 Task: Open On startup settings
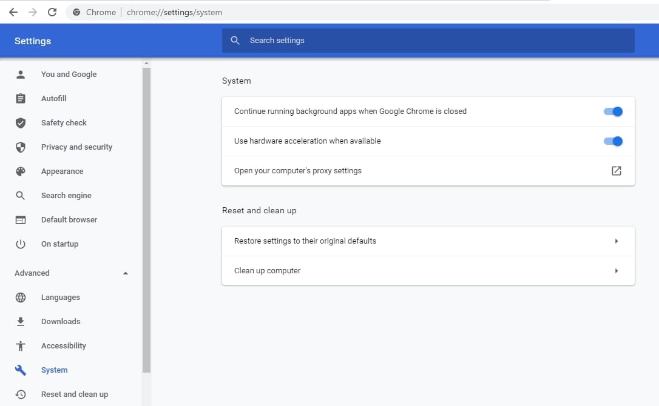[x=59, y=244]
